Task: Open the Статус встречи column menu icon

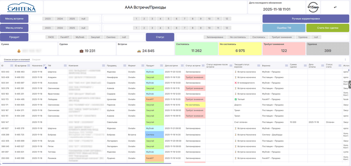Action: tap(203, 65)
